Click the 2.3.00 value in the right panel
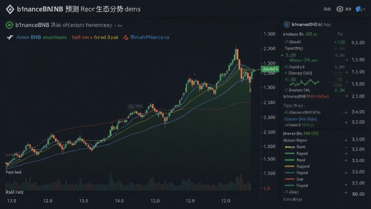The height and width of the screenshot is (209, 371). click(358, 96)
